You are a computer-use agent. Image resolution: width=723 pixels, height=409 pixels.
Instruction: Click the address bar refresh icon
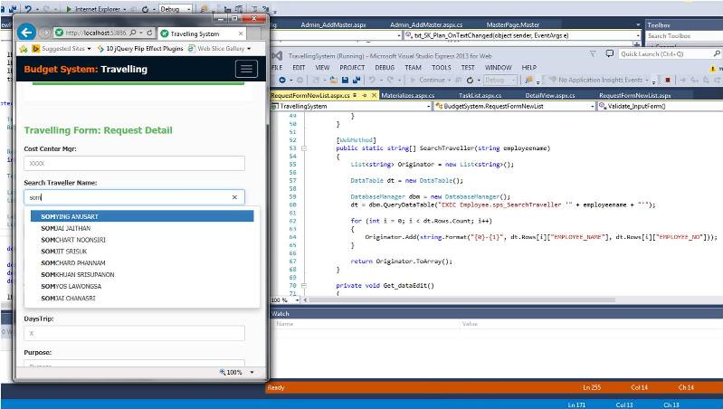(x=148, y=33)
